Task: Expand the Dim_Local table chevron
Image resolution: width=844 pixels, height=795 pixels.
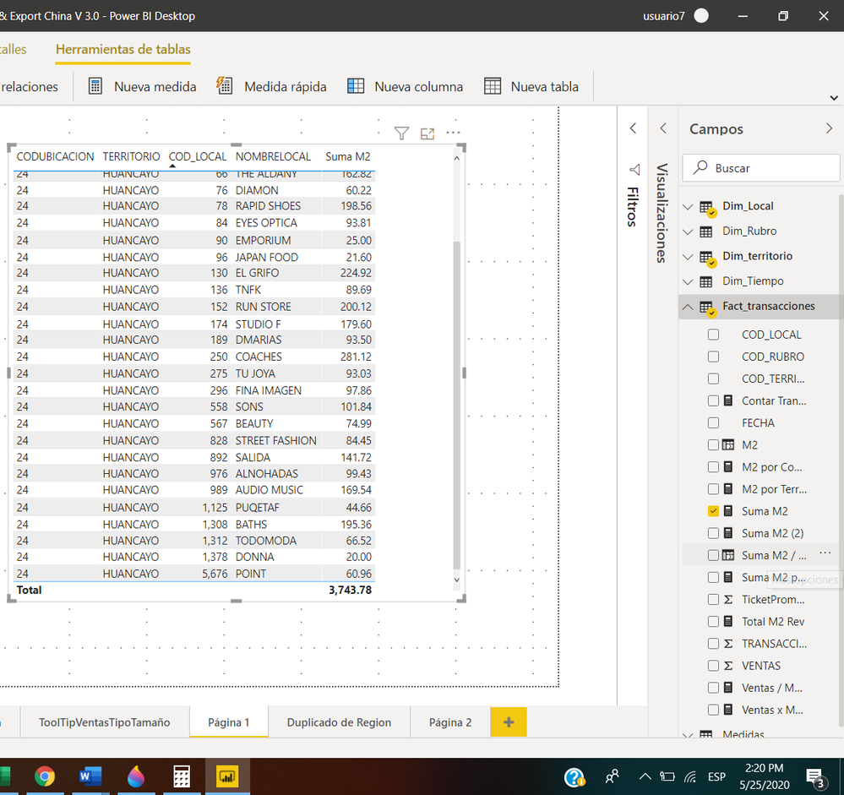Action: click(x=688, y=207)
